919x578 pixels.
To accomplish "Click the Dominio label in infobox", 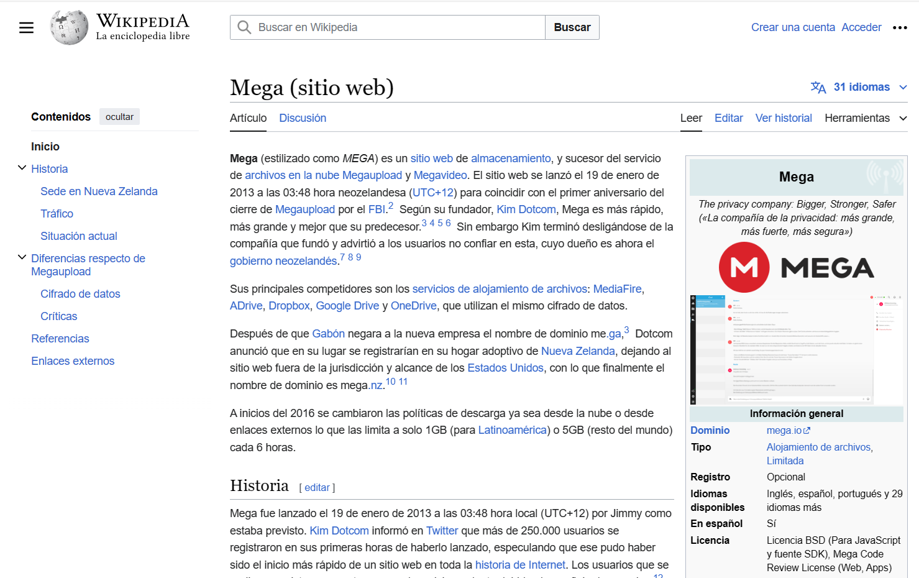I will click(710, 431).
